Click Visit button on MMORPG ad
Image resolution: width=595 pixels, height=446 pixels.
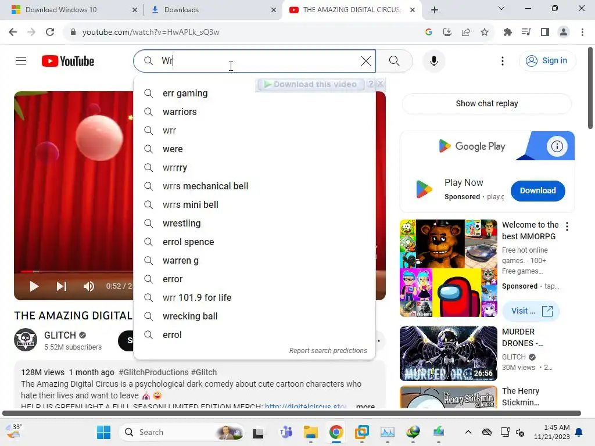click(531, 311)
